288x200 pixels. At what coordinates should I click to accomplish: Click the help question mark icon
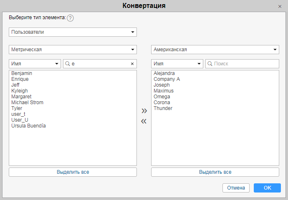pos(70,18)
